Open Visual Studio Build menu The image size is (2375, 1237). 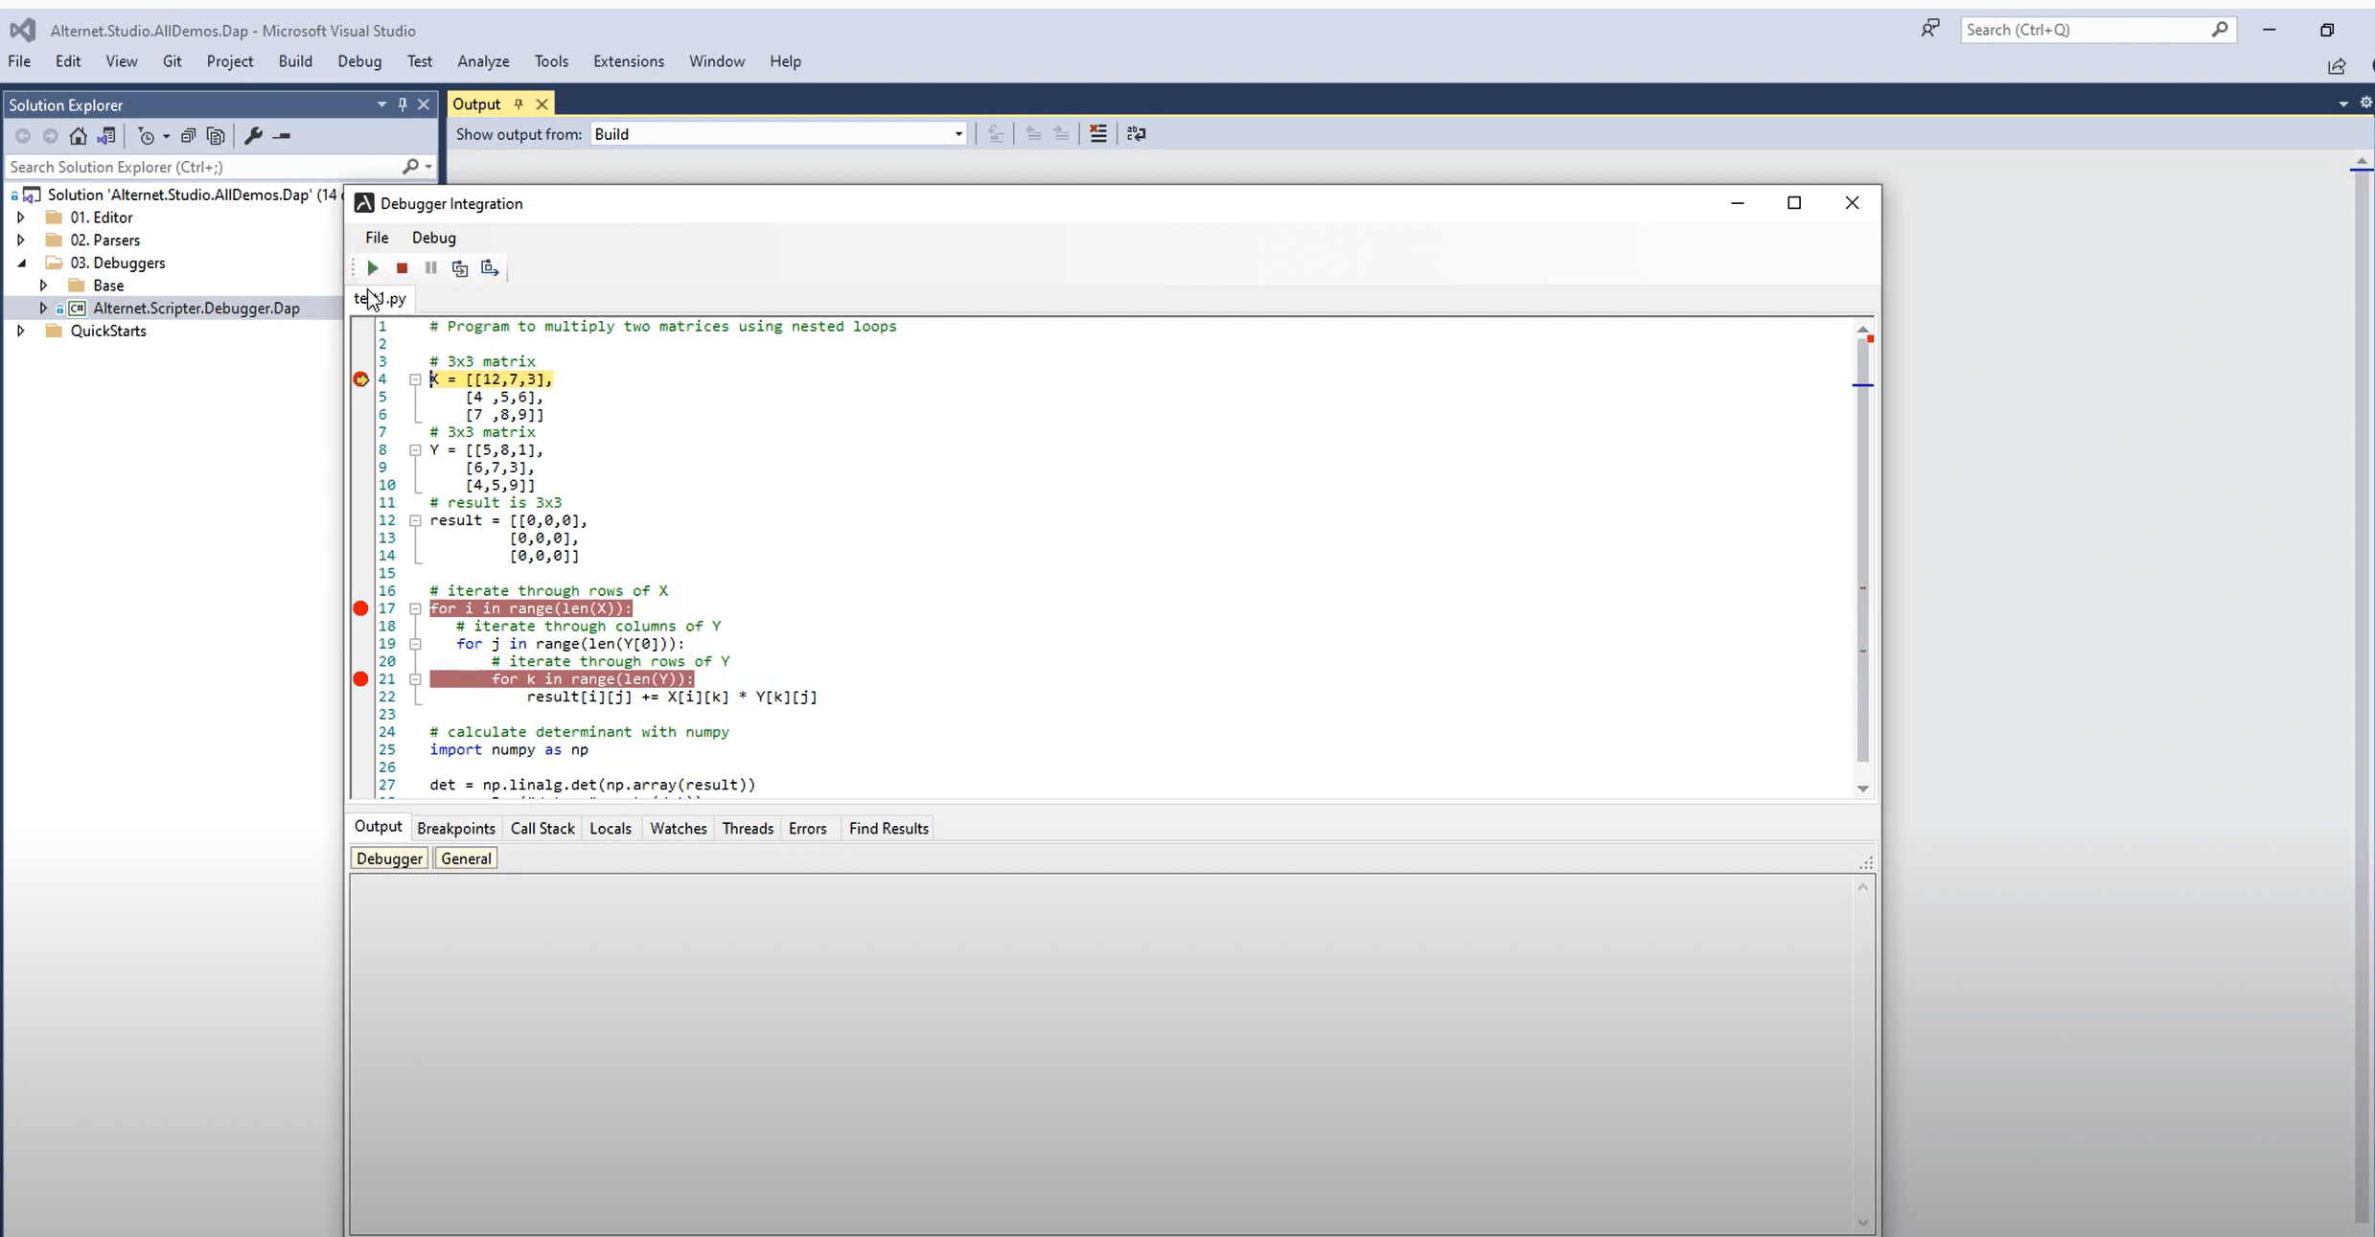[x=295, y=61]
